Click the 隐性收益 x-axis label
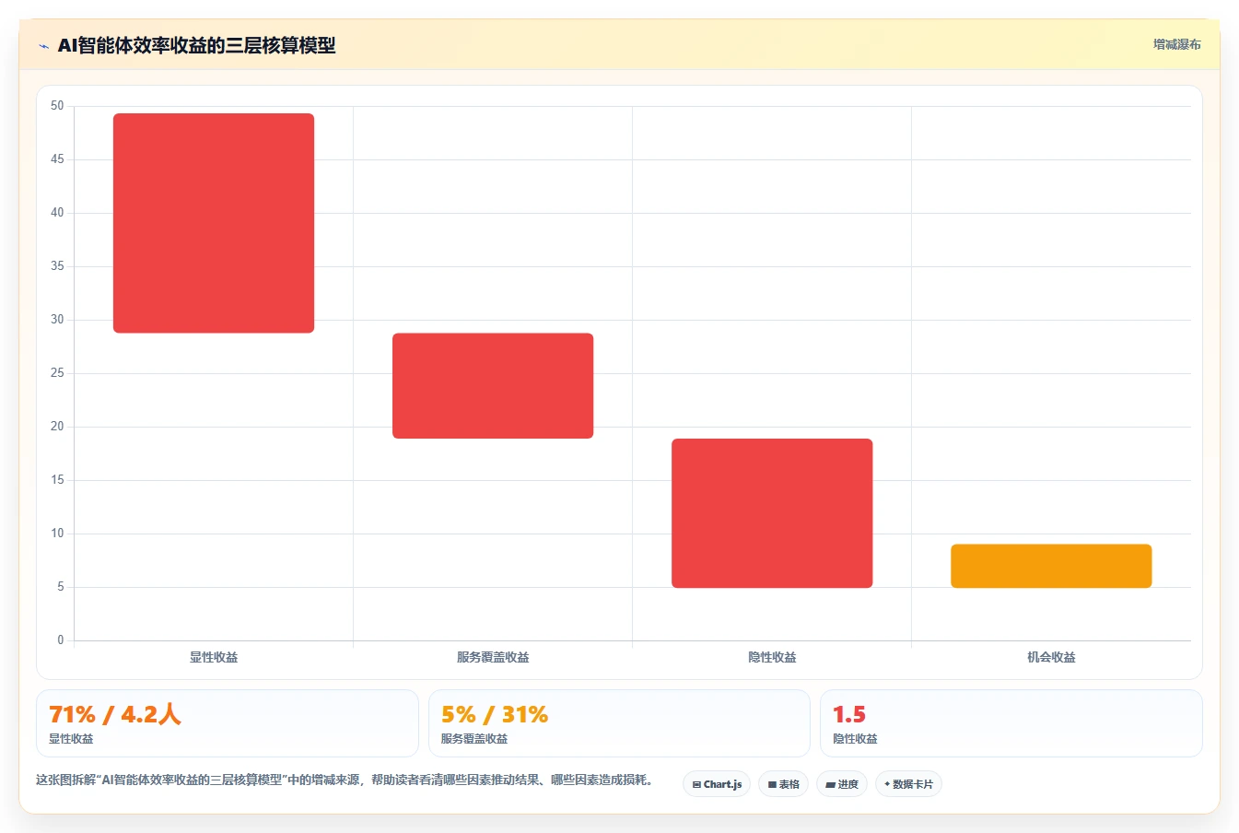The width and height of the screenshot is (1239, 833). coord(772,657)
